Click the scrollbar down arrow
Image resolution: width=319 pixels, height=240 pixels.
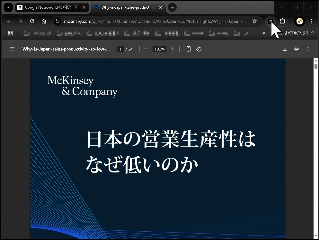316,236
